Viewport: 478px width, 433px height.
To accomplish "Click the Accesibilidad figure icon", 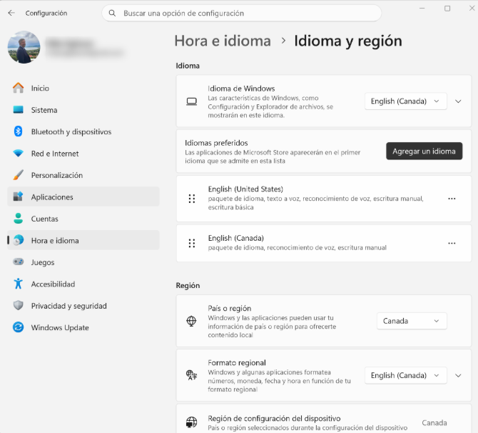I will click(x=19, y=284).
